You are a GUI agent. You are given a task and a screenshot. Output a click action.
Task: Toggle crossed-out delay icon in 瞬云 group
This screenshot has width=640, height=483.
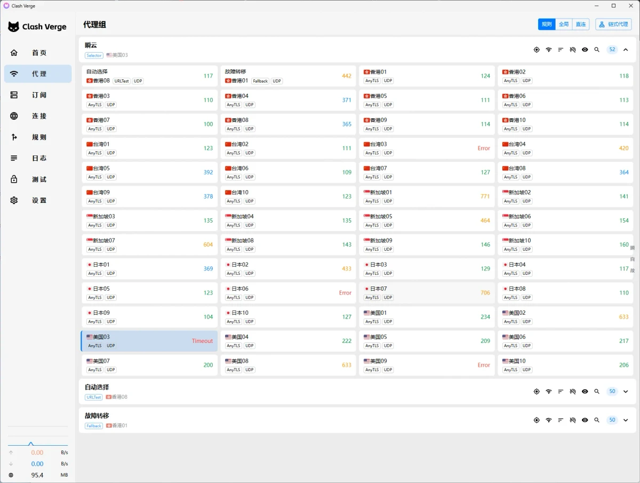tap(573, 50)
